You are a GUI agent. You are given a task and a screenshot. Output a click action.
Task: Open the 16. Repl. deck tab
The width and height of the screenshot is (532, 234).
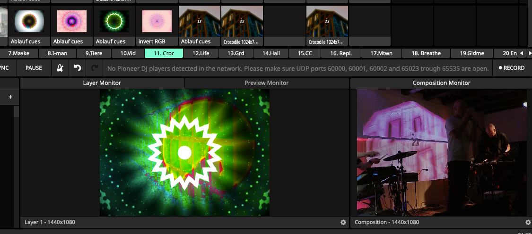(x=341, y=53)
